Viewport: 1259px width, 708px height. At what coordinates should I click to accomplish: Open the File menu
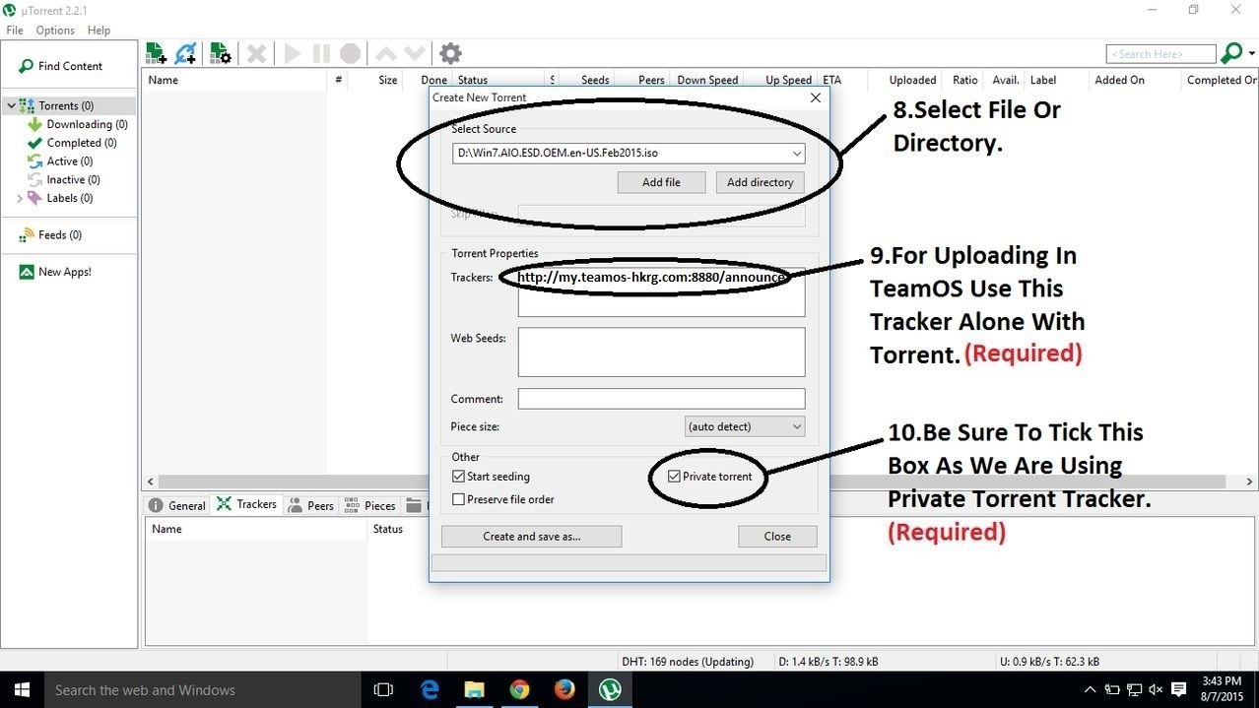click(15, 31)
